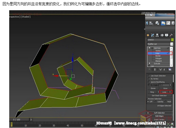Click timeline next frame arrow

[31, 120]
